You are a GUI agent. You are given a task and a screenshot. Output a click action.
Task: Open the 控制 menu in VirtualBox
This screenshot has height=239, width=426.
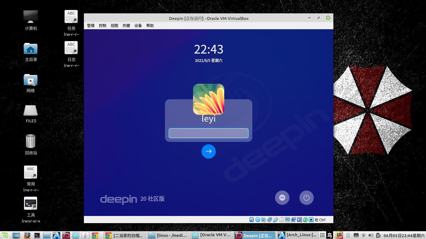103,26
